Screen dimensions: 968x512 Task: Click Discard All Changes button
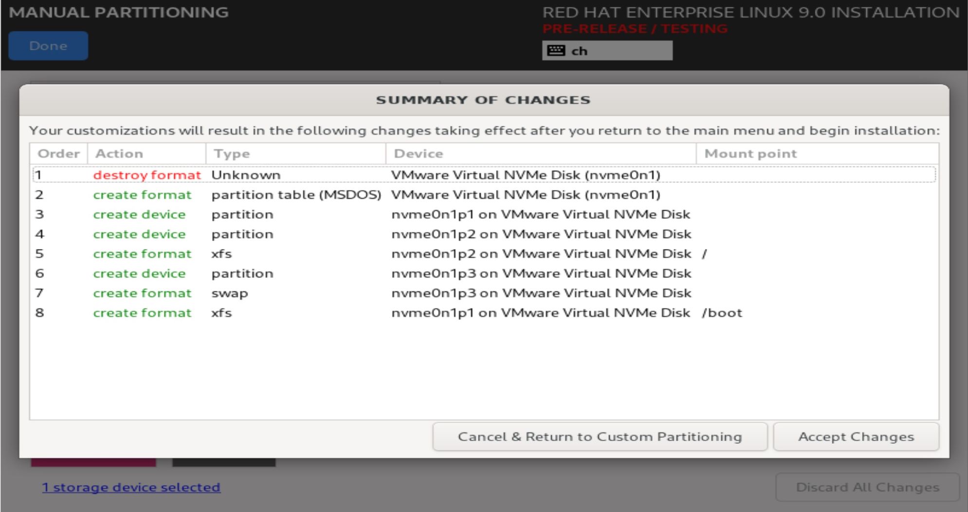[867, 487]
